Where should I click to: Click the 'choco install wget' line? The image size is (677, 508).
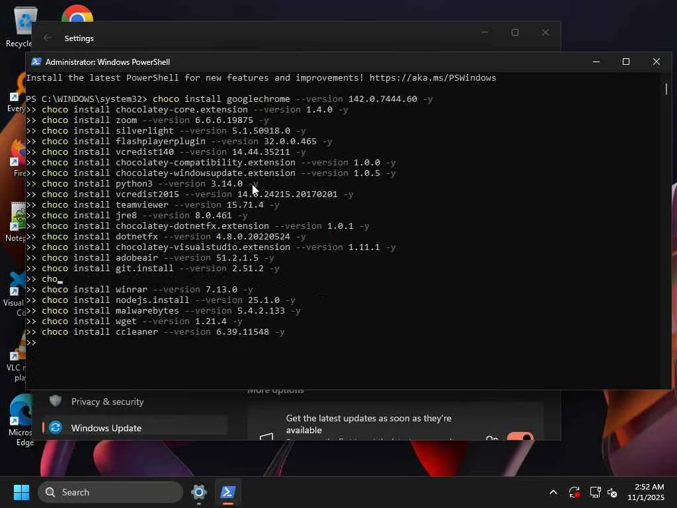[142, 321]
